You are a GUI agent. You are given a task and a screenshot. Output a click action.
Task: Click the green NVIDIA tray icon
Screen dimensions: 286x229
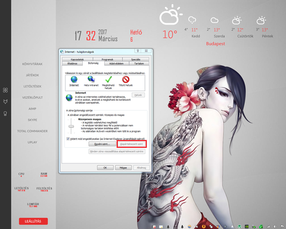pos(247,227)
